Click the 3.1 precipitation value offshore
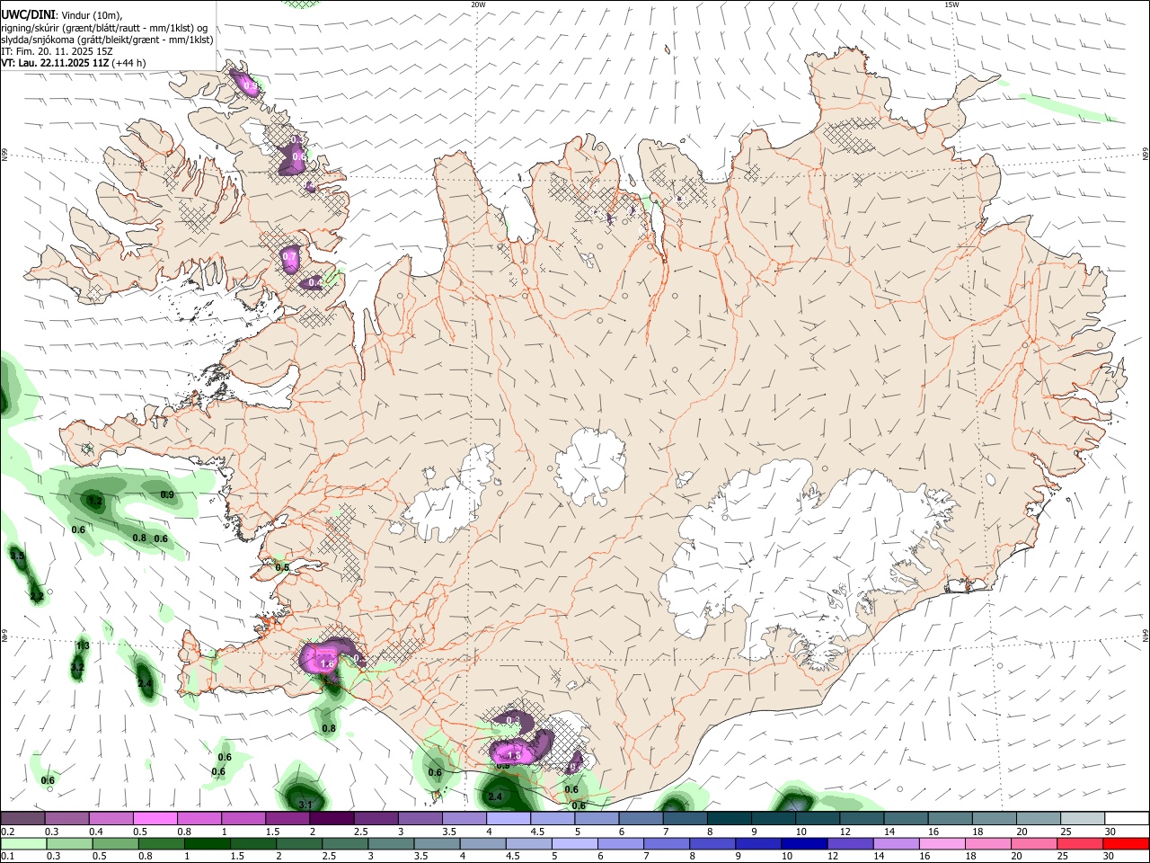This screenshot has width=1150, height=863. 305,805
